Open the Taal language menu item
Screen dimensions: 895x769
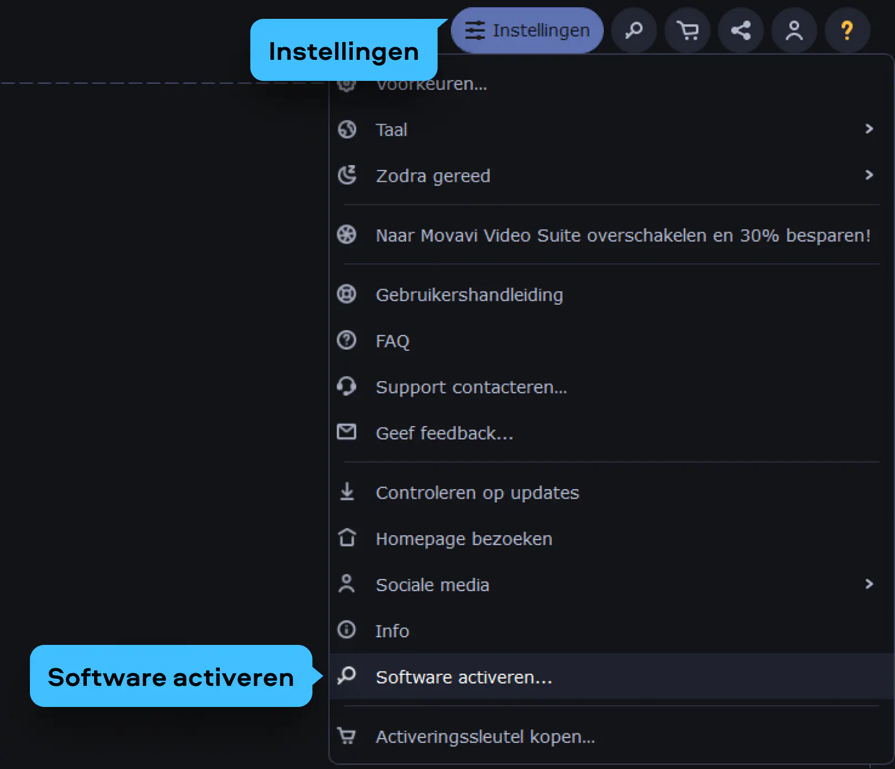[x=611, y=130]
